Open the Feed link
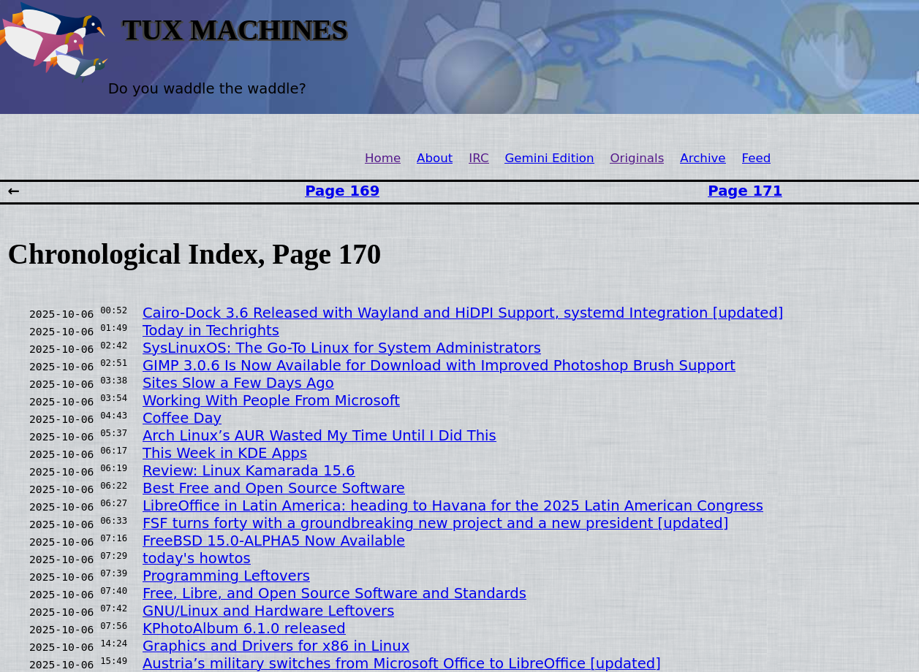 (x=756, y=158)
